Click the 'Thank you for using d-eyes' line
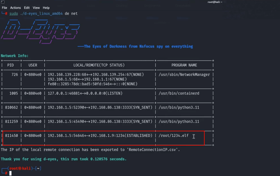The width and height of the screenshot is (280, 176). [63, 159]
